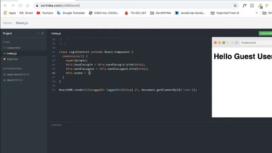Click the Project panel title
Screen dimensions: 272x153
tap(8, 33)
